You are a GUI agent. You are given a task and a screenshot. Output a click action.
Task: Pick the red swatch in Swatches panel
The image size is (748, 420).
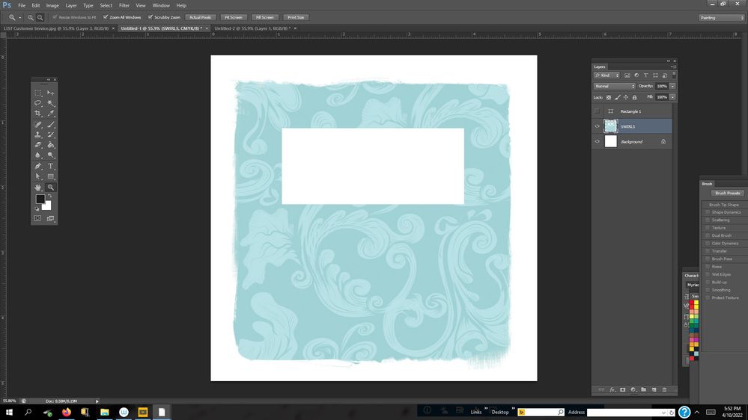click(691, 303)
